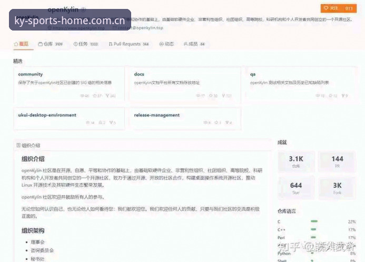This screenshot has height=262, width=365.
Task: Click the community card description about SIG
Action: pyautogui.click(x=65, y=83)
